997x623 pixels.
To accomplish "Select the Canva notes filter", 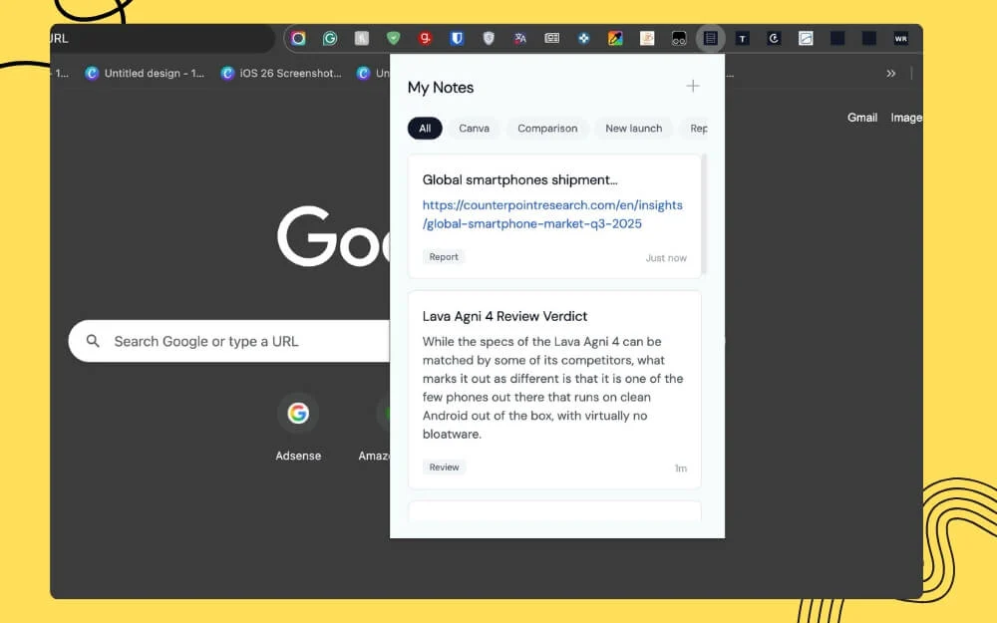I will tap(474, 128).
